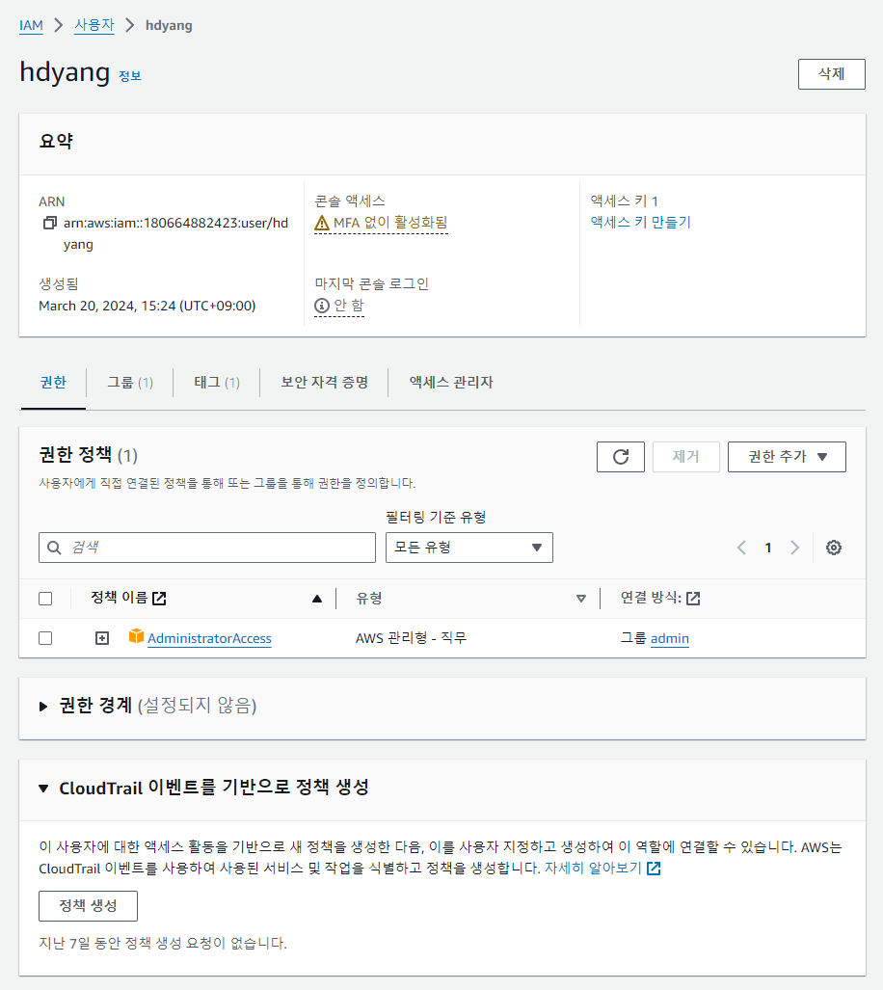Viewport: 883px width, 990px height.
Task: Click the AdministratorAccess policy box icon
Action: click(x=136, y=636)
